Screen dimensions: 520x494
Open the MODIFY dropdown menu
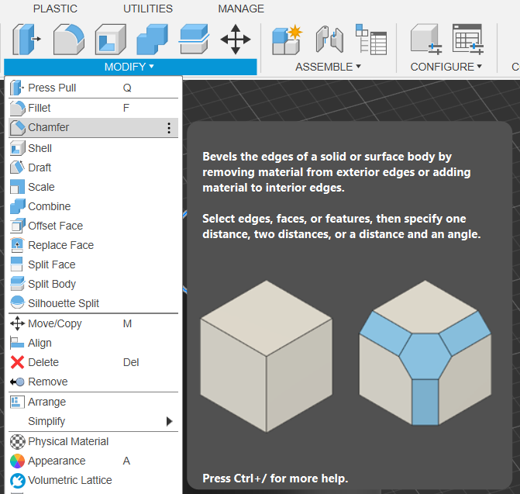coord(129,67)
